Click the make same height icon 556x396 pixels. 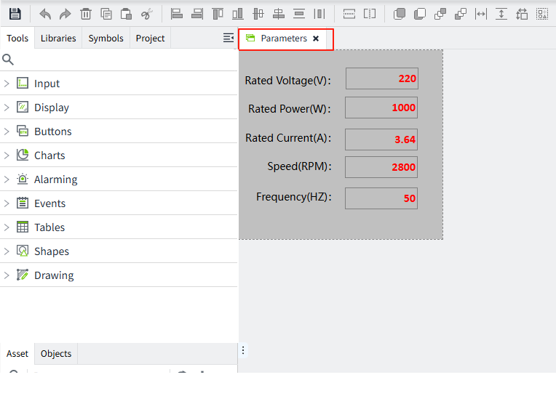(501, 14)
